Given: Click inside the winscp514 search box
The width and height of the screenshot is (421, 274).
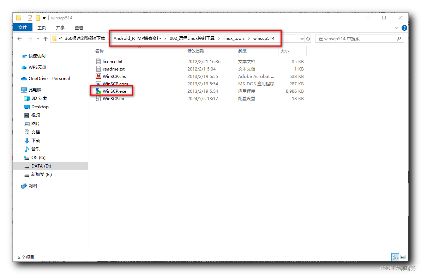Looking at the screenshot, I should point(353,38).
